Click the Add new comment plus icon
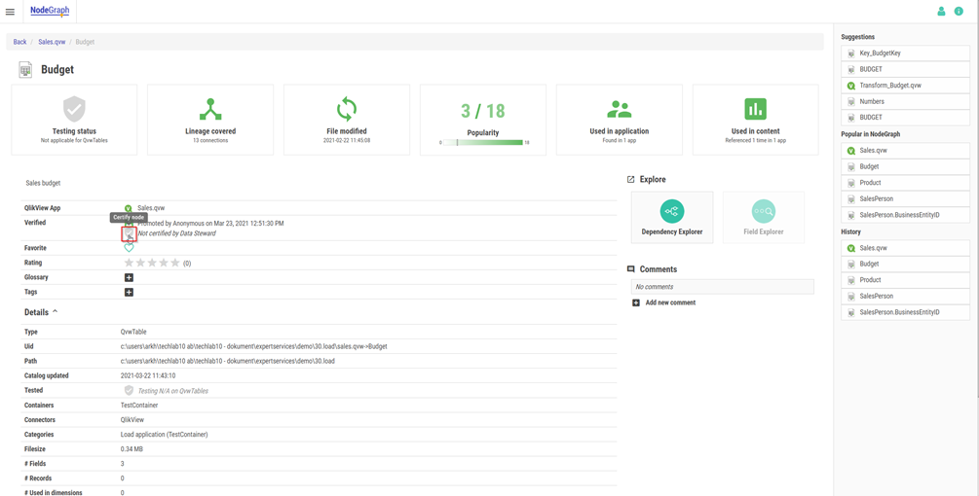979x496 pixels. pos(635,302)
